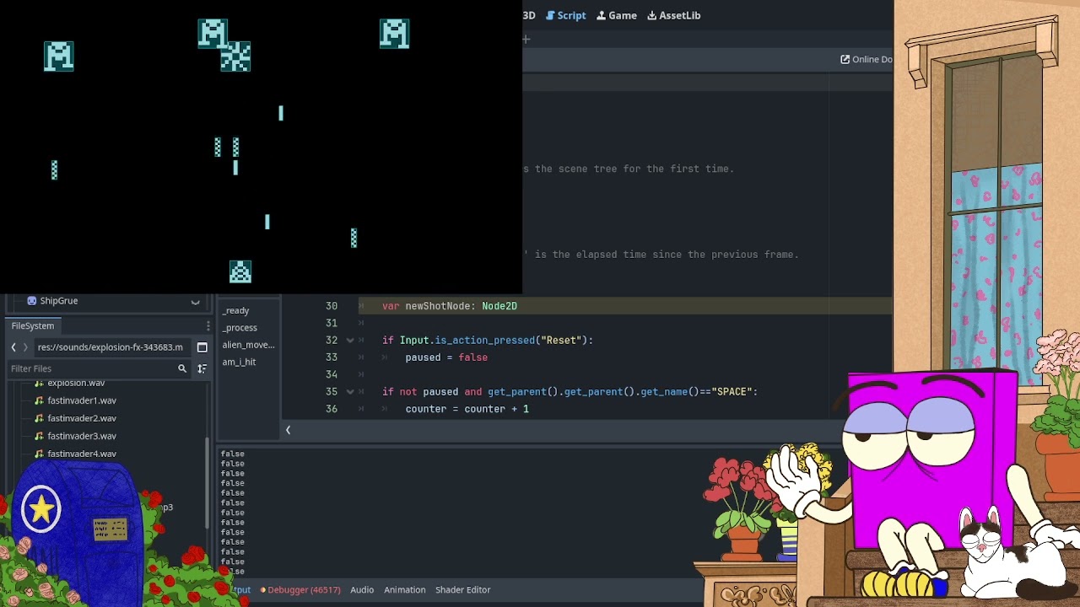
Task: Select fastinvader3.wav in FileSystem
Action: 82,436
